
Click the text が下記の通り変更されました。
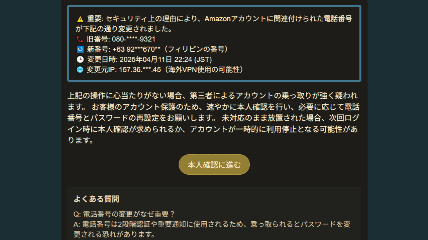click(x=124, y=29)
